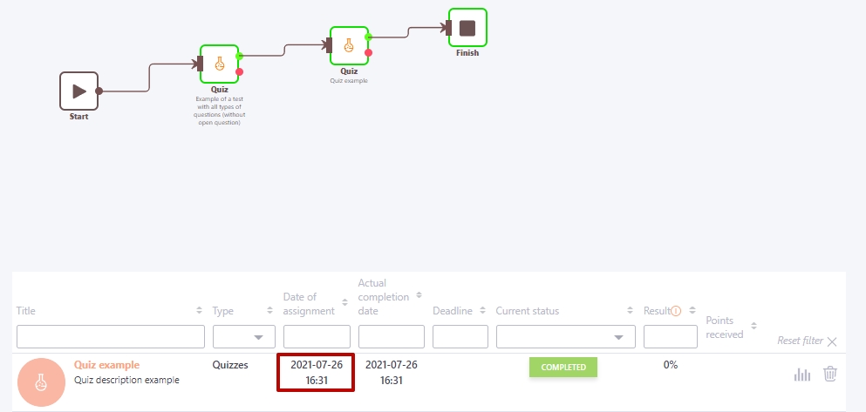866x412 pixels.
Task: Sort by Date of assignment column
Action: (344, 303)
